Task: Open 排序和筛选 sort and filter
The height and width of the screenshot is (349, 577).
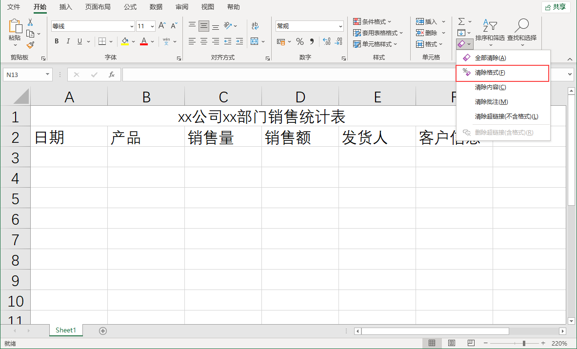Action: [x=490, y=32]
